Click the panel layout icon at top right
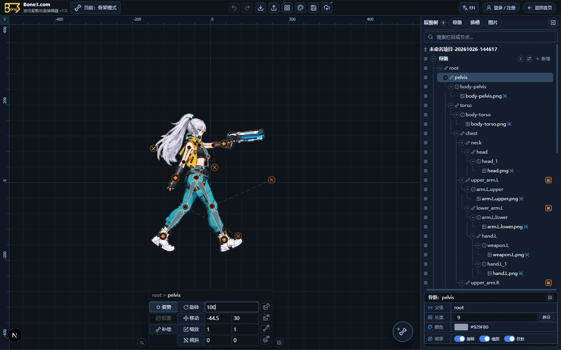Viewport: 561px width, 350px height. [553, 23]
